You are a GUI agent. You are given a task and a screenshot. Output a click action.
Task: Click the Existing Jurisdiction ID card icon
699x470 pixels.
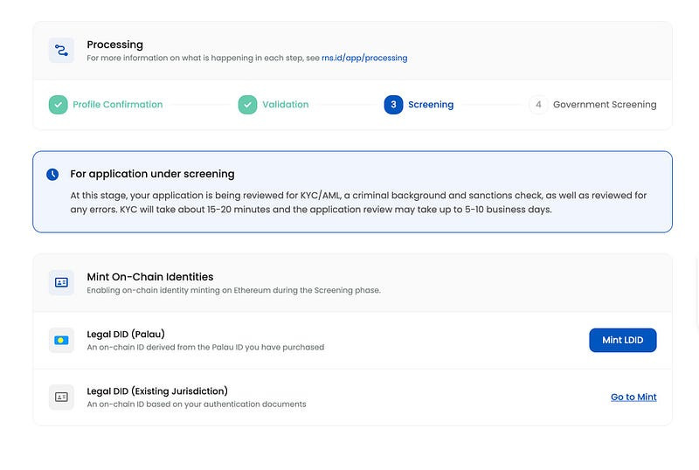click(61, 397)
